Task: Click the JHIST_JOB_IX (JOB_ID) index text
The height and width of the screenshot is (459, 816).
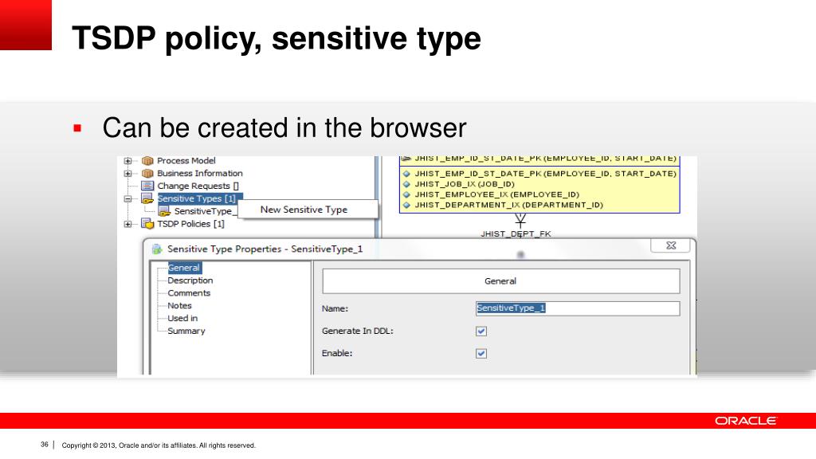Action: click(465, 184)
